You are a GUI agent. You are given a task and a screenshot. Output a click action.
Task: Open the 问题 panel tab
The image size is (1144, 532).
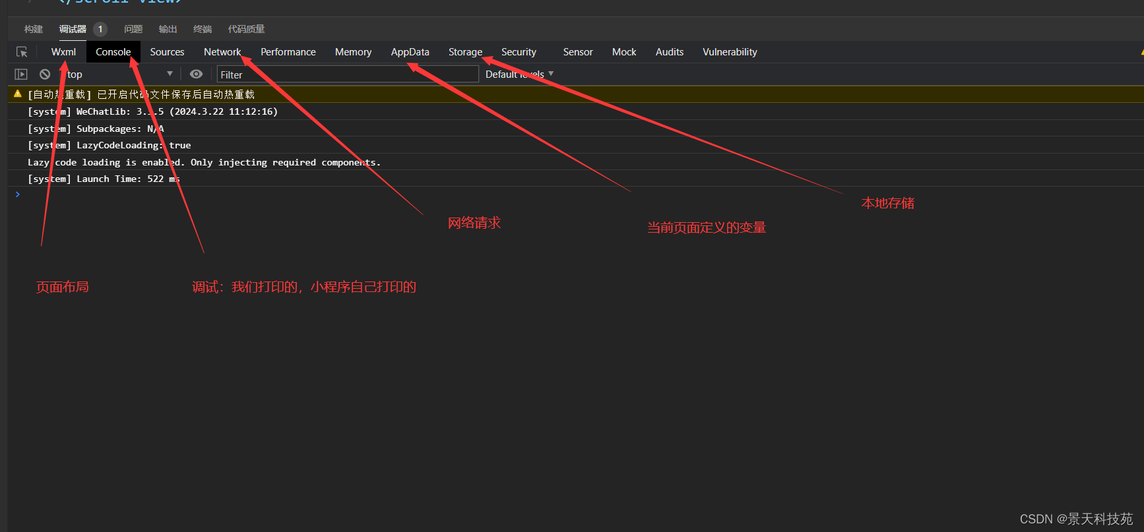click(133, 29)
